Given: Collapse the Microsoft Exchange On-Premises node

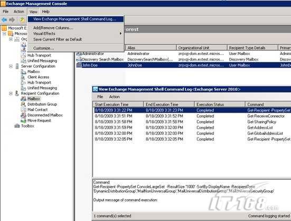Looking at the screenshot, I should 4,34.
